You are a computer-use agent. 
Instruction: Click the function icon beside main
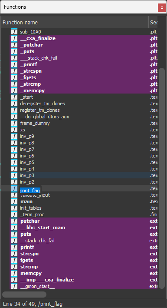(14, 201)
